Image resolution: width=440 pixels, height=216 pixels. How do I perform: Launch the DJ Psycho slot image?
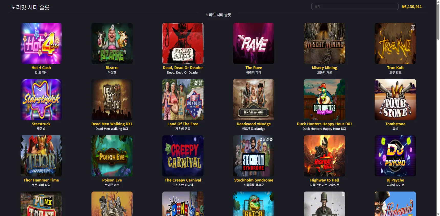point(395,156)
